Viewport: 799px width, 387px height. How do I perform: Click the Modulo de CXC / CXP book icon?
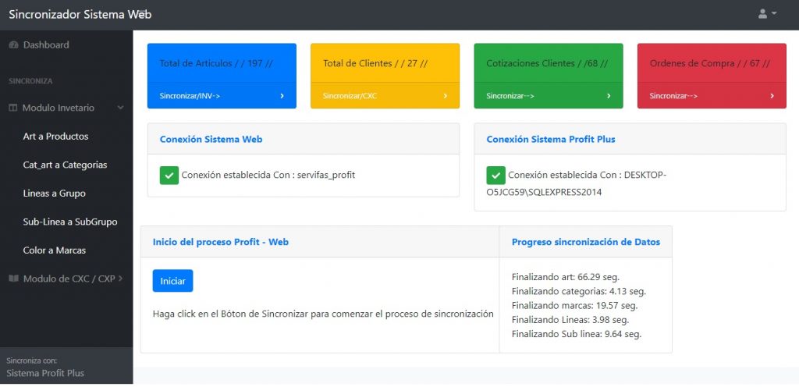pyautogui.click(x=12, y=279)
